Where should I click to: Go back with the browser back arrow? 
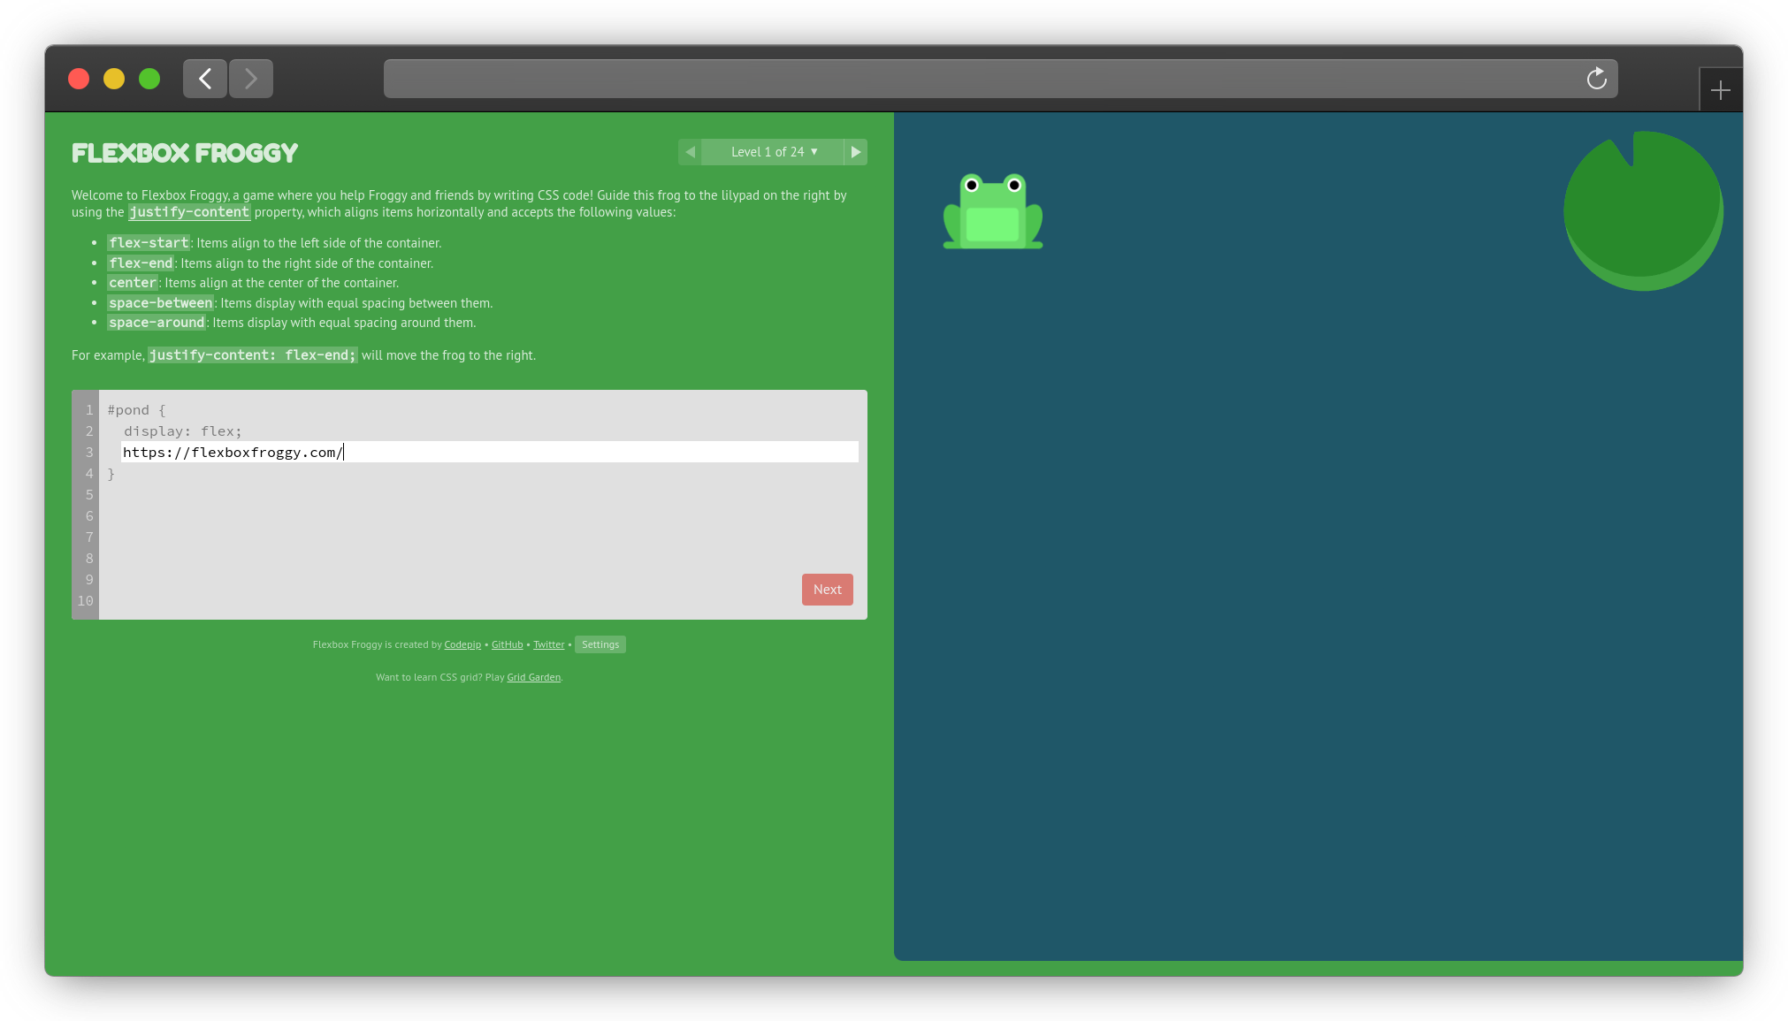205,79
